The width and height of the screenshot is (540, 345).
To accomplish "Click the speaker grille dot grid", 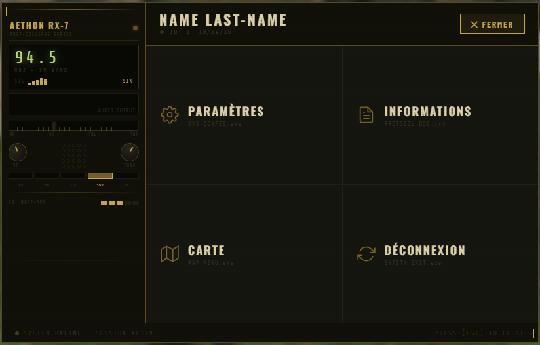I will click(73, 156).
